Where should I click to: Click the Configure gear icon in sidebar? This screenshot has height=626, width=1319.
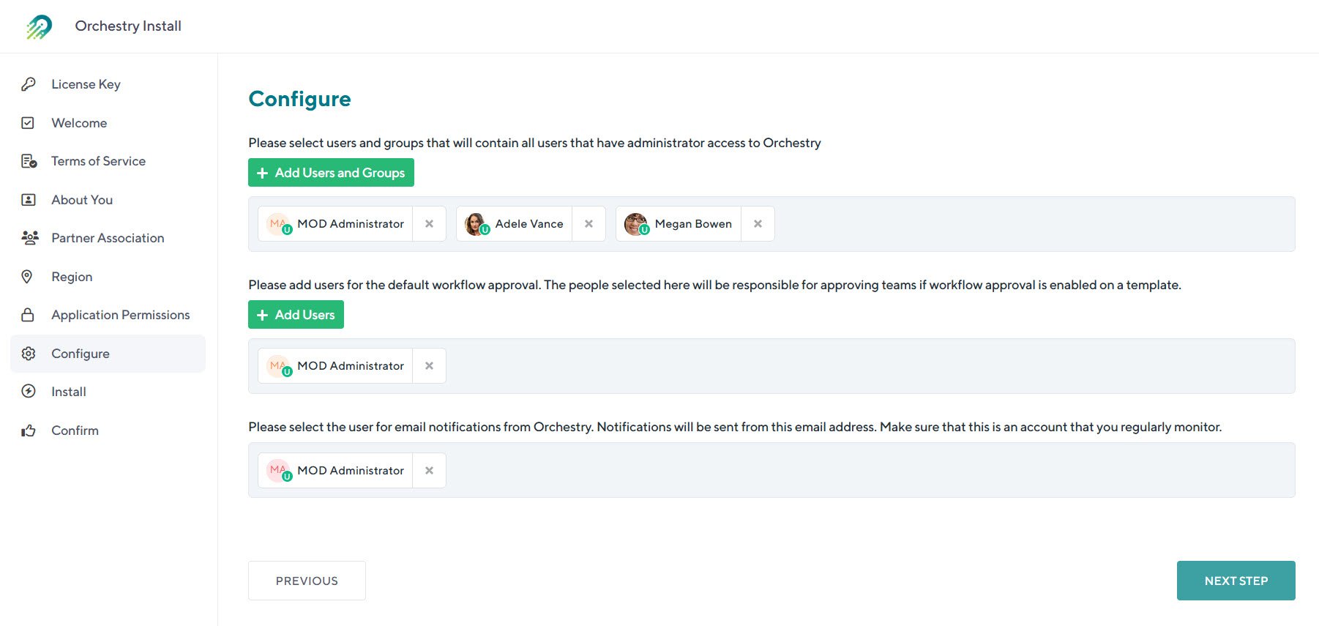click(x=29, y=354)
